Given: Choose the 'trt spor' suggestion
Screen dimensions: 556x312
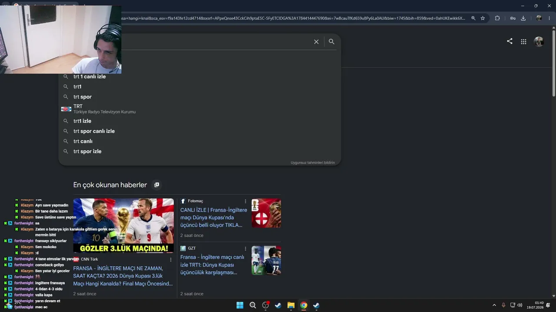Looking at the screenshot, I should tap(200, 97).
